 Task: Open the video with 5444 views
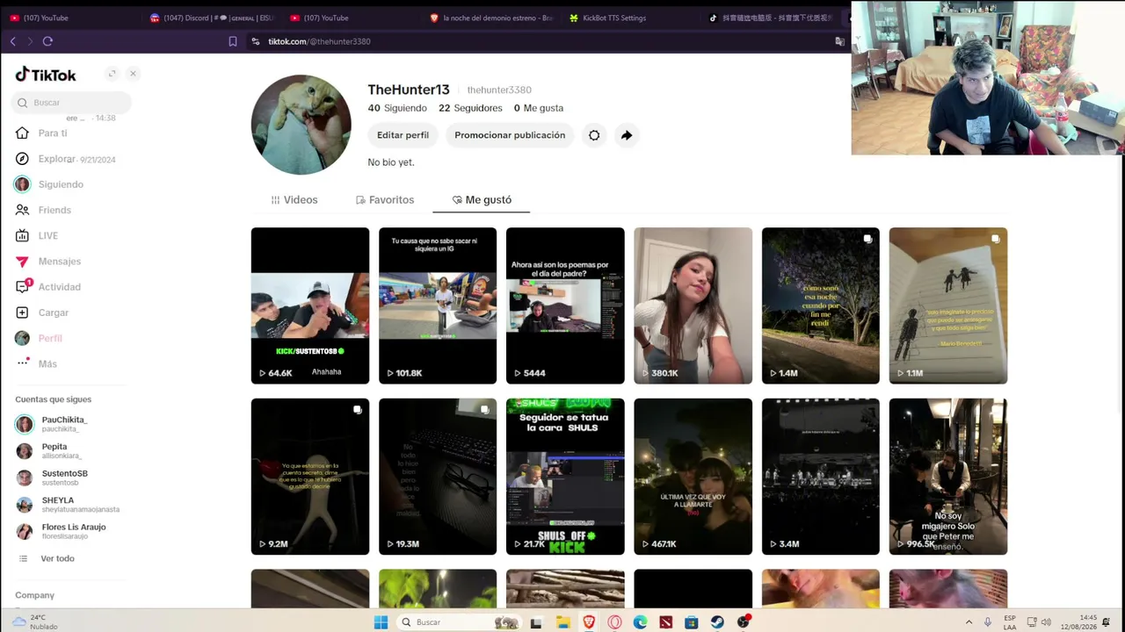565,305
